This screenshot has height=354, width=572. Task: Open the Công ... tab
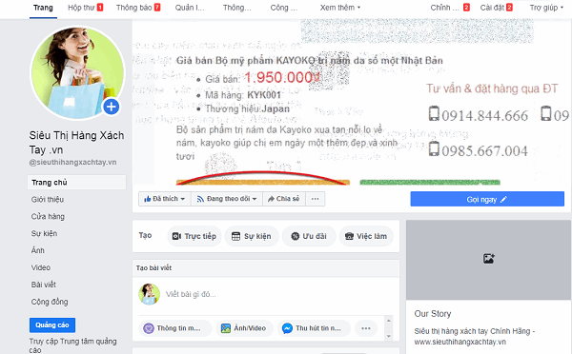284,8
